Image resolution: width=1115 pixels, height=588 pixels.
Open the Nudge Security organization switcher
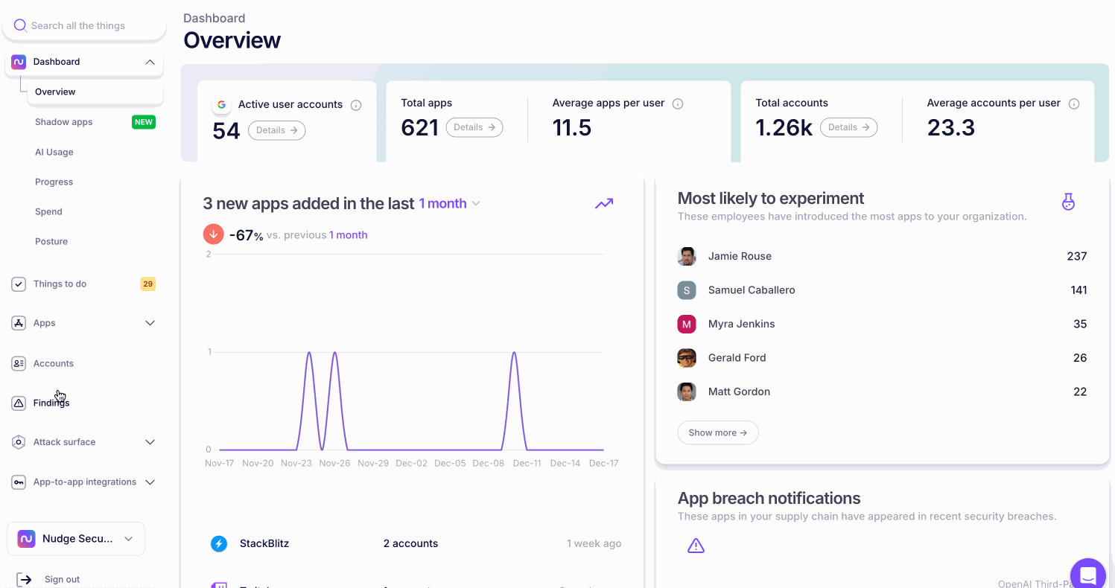click(x=76, y=539)
